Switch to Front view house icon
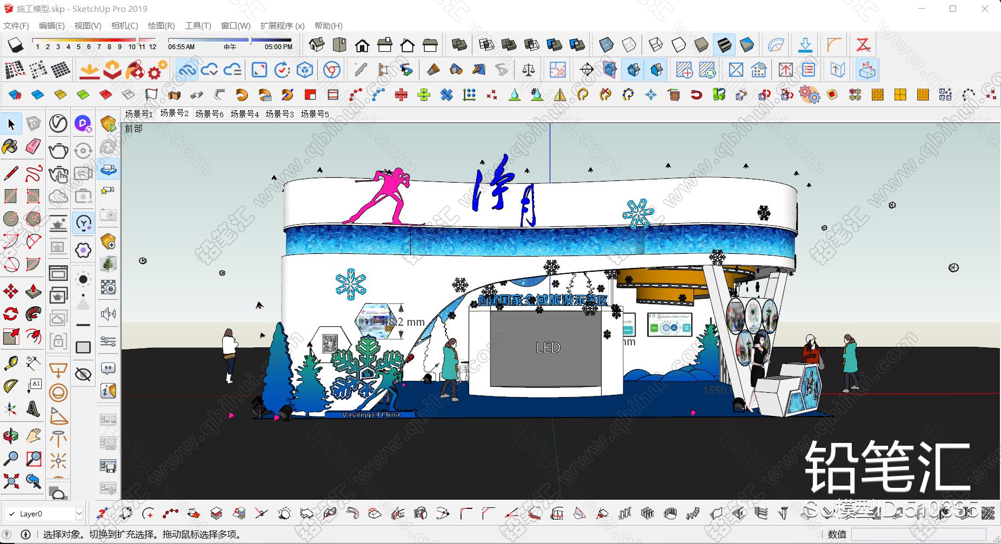 click(362, 45)
